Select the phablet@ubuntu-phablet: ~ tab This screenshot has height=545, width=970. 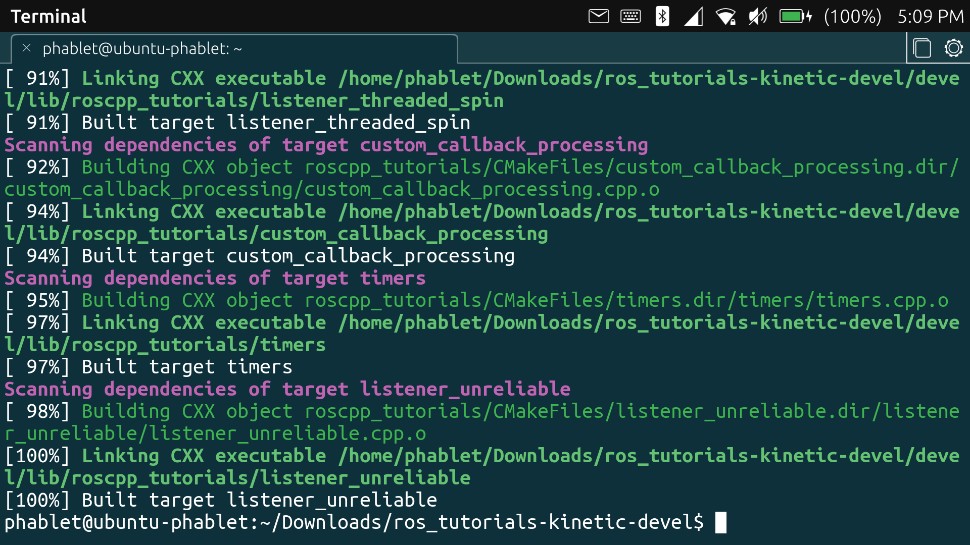pyautogui.click(x=141, y=48)
